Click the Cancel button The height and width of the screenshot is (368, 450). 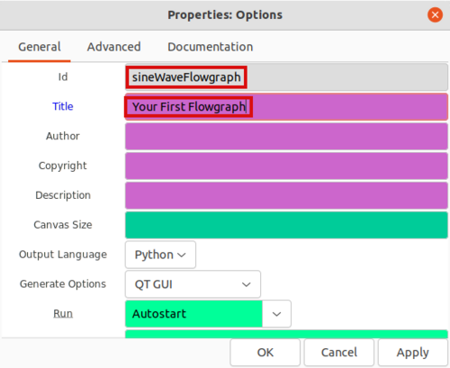point(339,353)
